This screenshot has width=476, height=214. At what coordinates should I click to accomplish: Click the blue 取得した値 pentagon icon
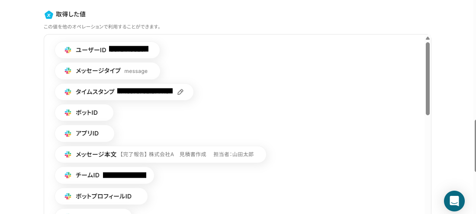(x=48, y=15)
